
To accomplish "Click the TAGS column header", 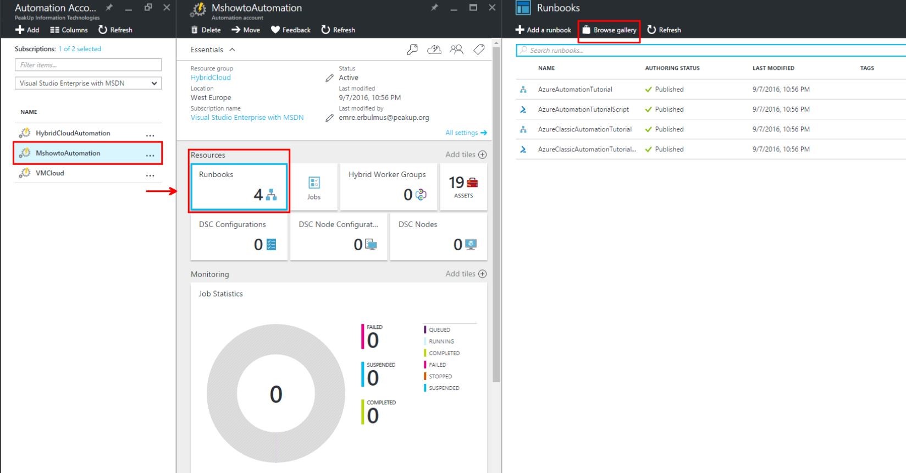I will pos(867,68).
